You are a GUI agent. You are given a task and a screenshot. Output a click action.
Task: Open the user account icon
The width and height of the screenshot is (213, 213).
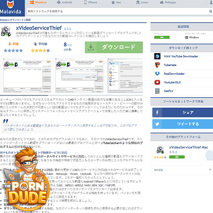coord(211,2)
